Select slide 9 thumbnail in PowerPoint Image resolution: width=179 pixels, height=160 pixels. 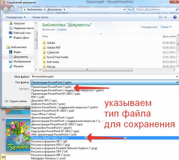(x=18, y=135)
